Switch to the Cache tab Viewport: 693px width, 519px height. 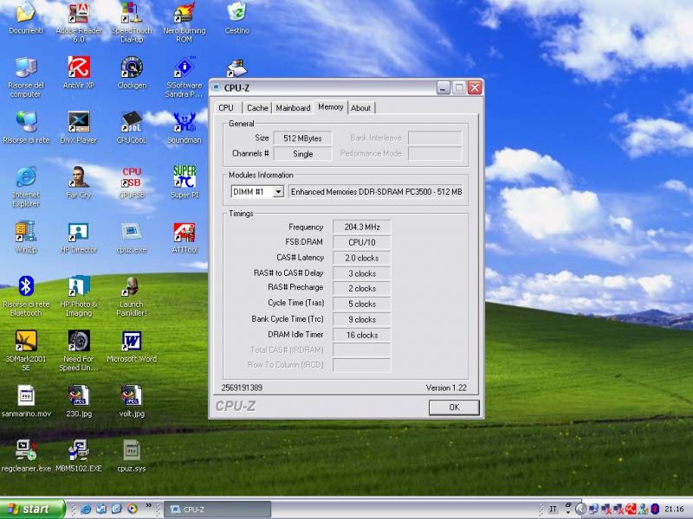tap(257, 107)
